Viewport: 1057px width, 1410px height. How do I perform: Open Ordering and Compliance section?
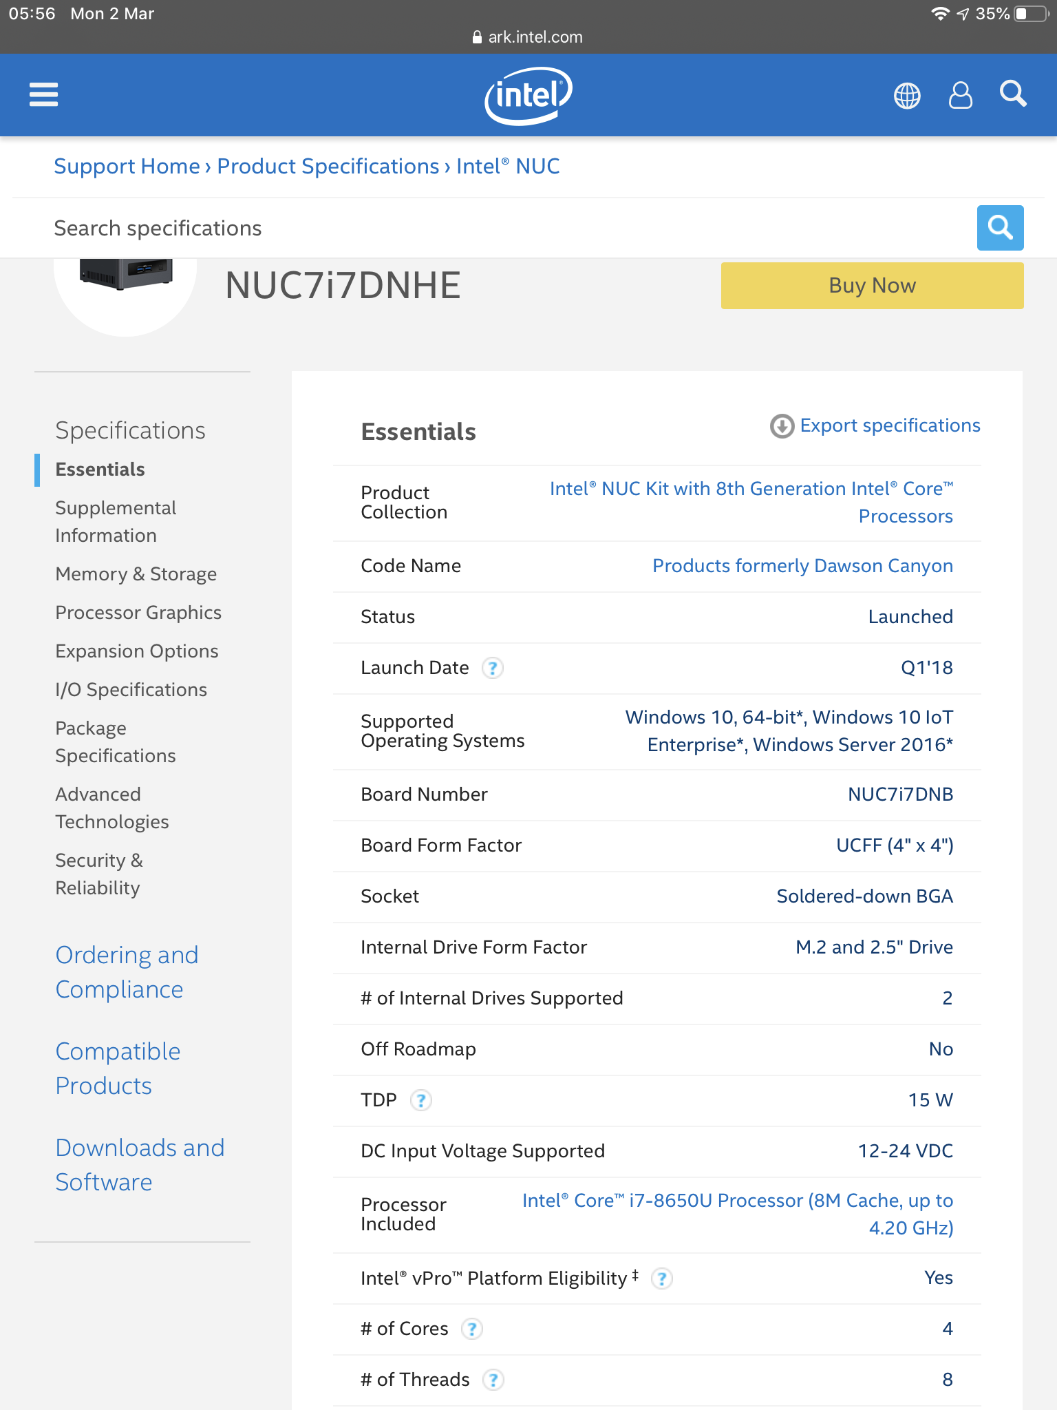(x=127, y=972)
